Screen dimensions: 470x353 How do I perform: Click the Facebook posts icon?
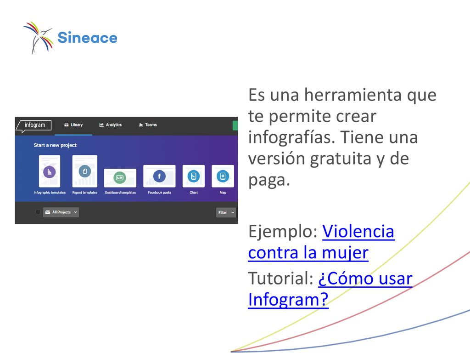(x=159, y=176)
